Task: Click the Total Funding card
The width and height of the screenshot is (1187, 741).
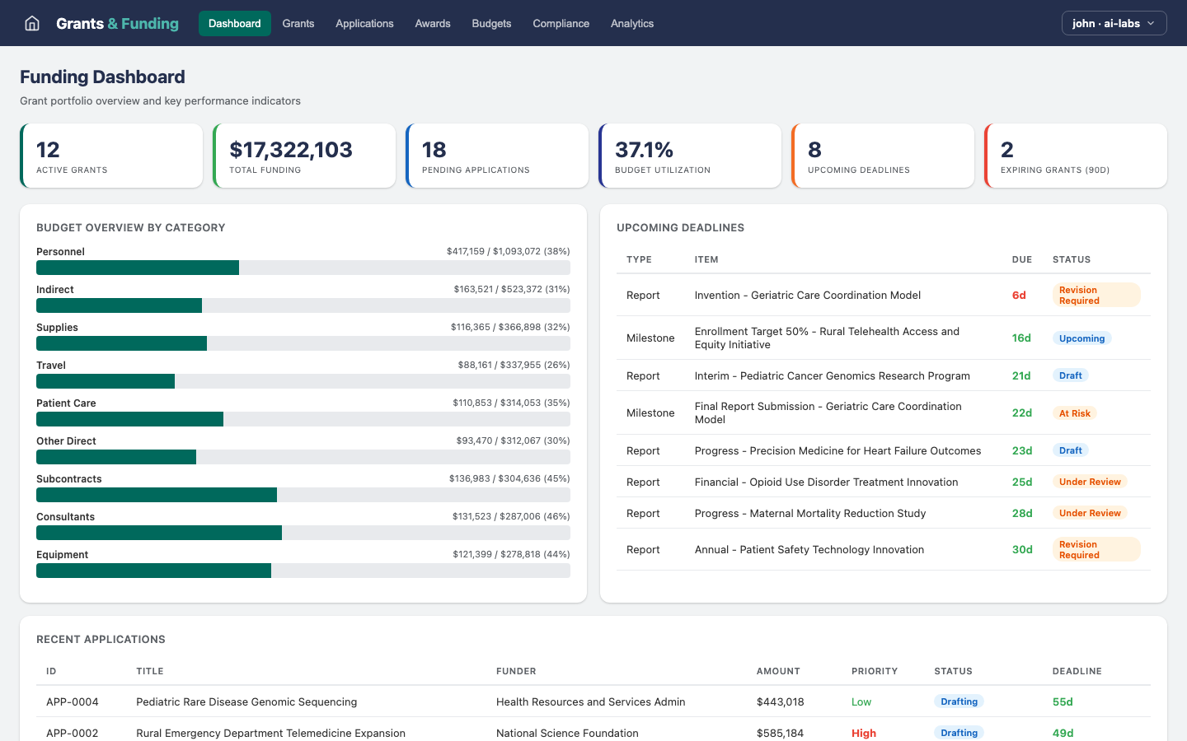Action: click(x=304, y=155)
